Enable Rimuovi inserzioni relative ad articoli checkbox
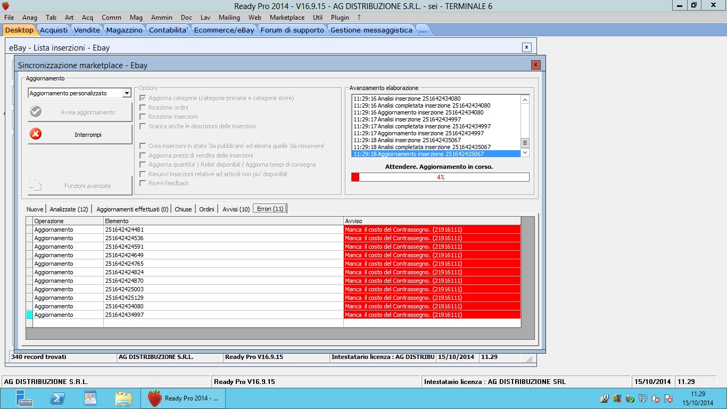This screenshot has height=409, width=727. [x=143, y=174]
